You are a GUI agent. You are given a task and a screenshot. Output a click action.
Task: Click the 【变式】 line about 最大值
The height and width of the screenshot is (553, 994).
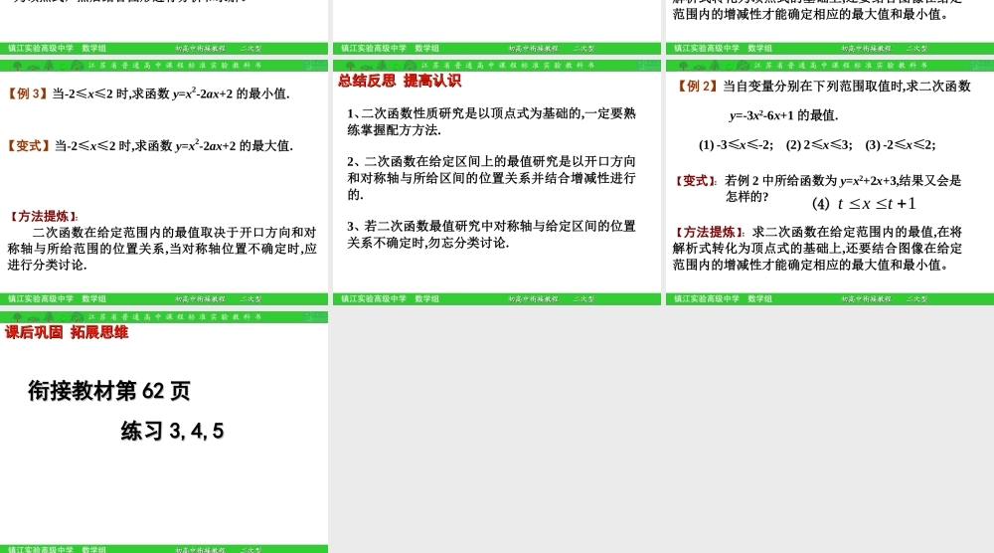(x=150, y=146)
